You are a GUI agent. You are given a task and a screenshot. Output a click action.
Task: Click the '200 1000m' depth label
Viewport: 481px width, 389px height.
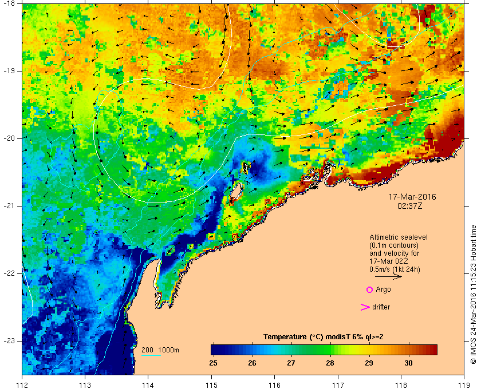160,350
